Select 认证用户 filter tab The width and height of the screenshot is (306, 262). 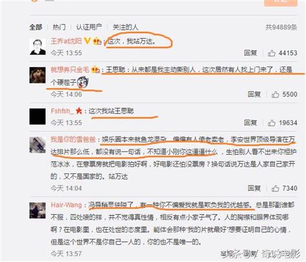(89, 27)
